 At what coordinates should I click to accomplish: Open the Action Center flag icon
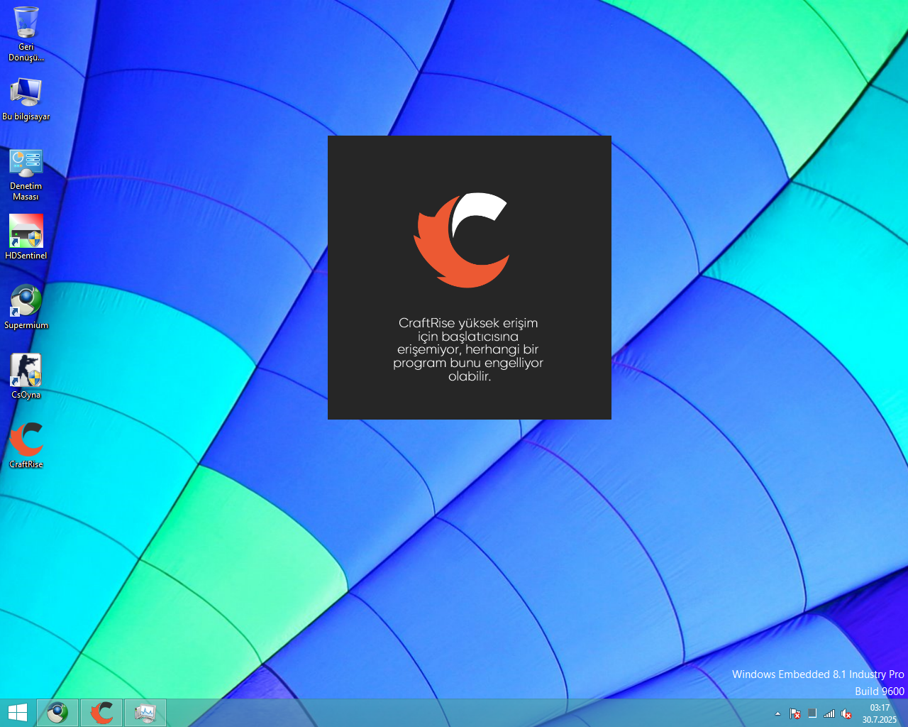point(795,714)
